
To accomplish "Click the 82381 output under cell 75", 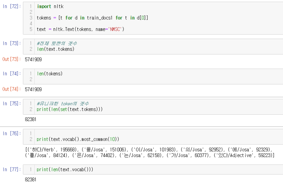I will [x=31, y=119].
